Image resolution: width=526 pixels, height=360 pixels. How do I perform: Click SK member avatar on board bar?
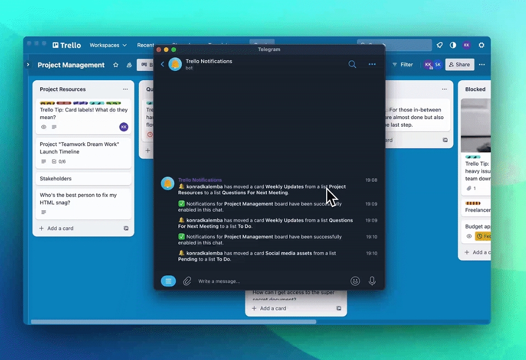point(438,65)
